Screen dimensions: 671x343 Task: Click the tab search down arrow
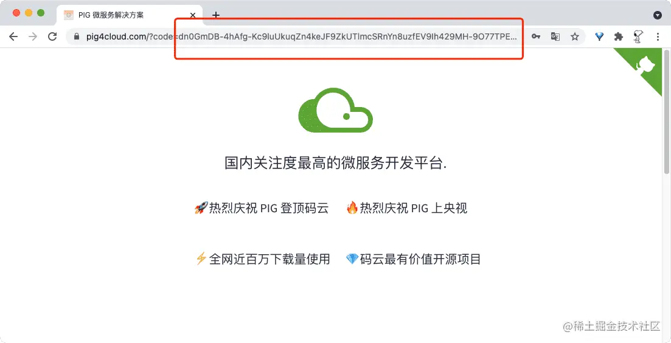tap(658, 15)
